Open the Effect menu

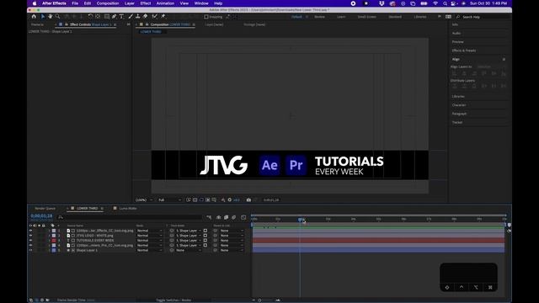(146, 3)
